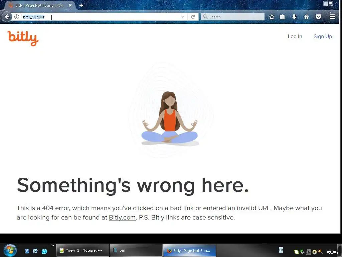Switch to Notepad++ taskbar button
This screenshot has width=342, height=257.
[83, 250]
